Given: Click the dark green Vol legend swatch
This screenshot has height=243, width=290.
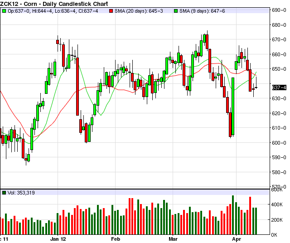Looking at the screenshot, I should [x=4, y=193].
